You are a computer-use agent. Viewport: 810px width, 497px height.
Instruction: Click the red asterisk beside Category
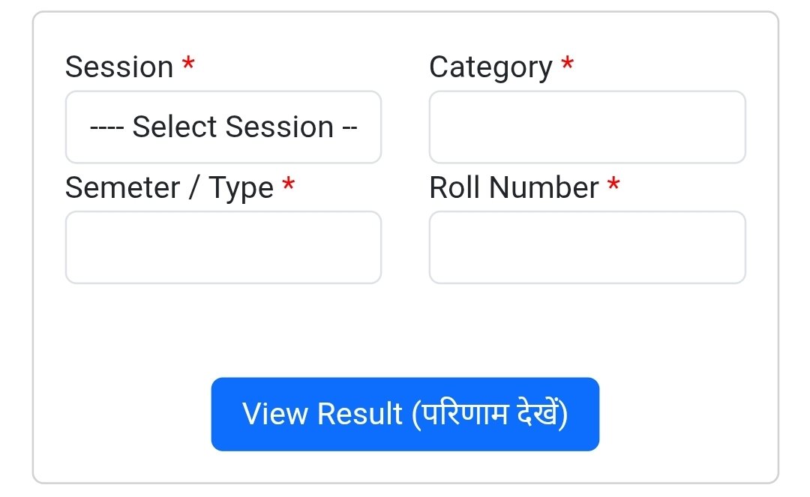(568, 65)
